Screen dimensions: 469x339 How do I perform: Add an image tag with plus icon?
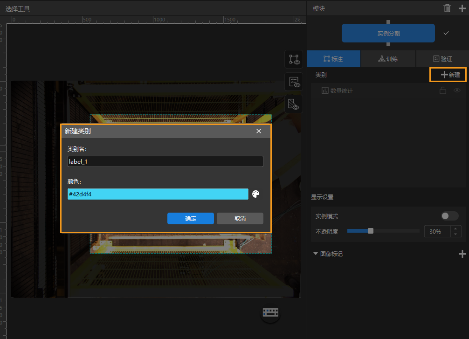pos(462,254)
